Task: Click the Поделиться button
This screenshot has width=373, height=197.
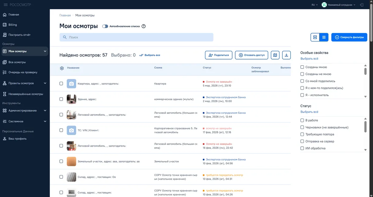Action: 218,55
